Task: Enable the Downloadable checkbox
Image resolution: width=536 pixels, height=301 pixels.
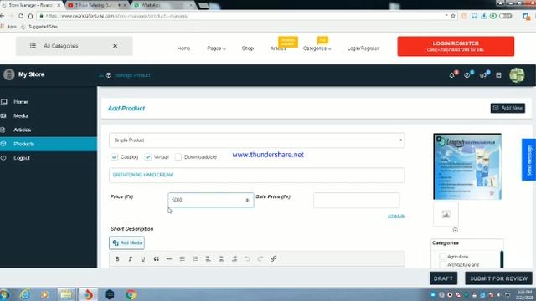Action: 178,157
